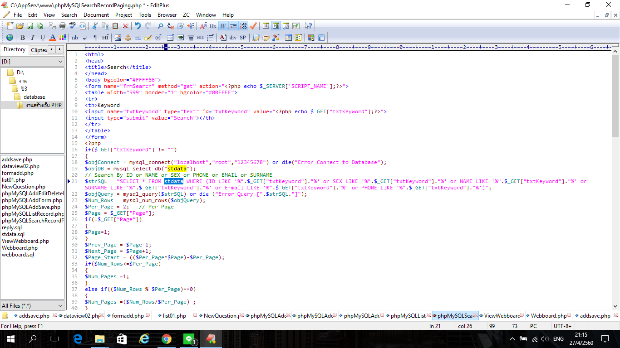The image size is (620, 348).
Task: Pick font color with red A icon
Action: click(53, 38)
